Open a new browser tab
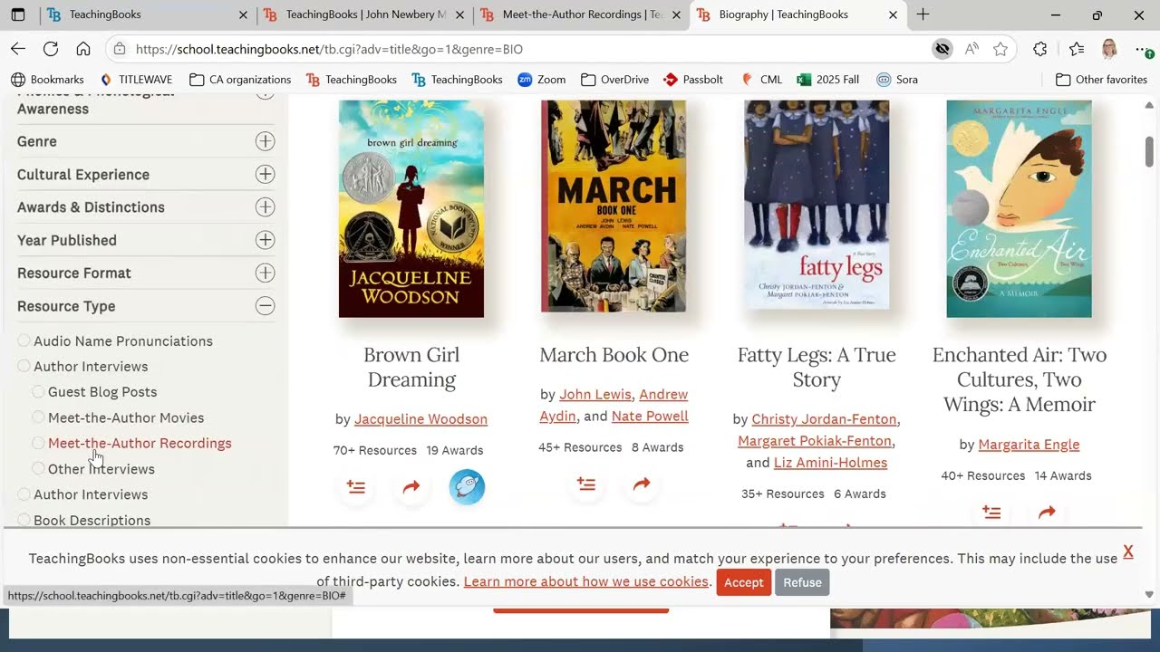The width and height of the screenshot is (1160, 652). [923, 14]
